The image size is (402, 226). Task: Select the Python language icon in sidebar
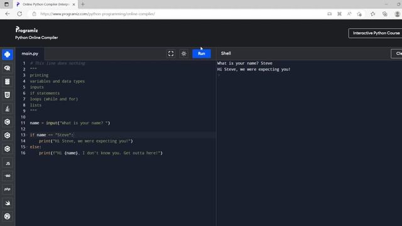pos(7,55)
